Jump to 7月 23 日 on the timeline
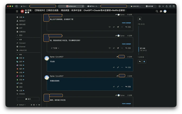The height and width of the screenshot is (114, 182). (x=141, y=24)
